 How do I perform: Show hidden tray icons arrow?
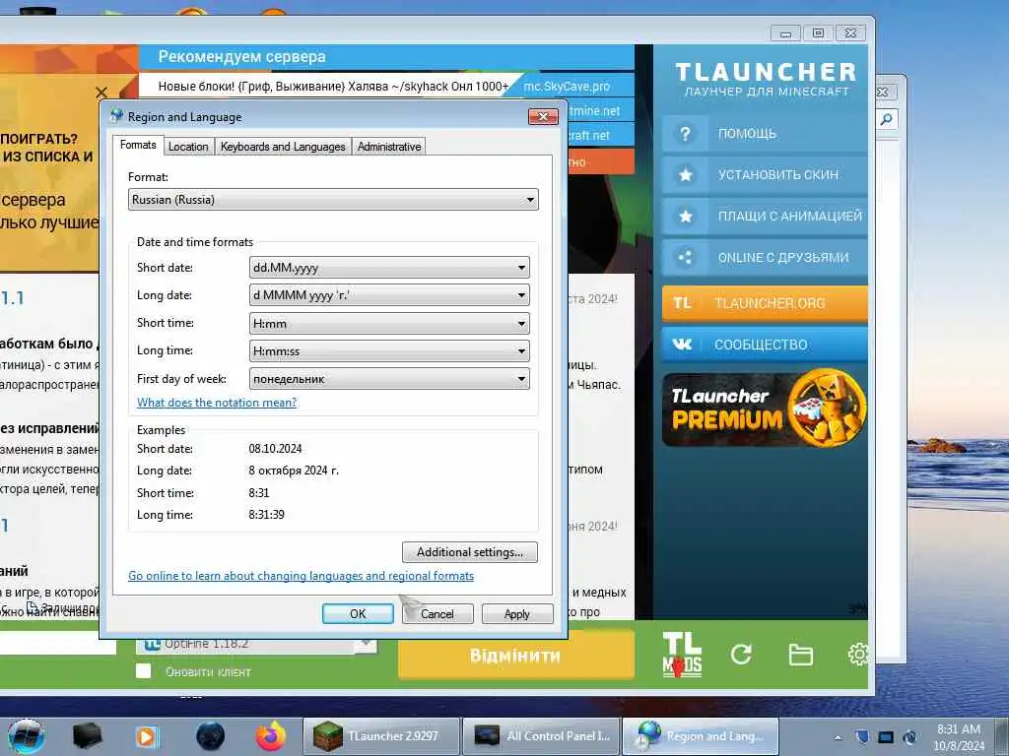[x=838, y=737]
